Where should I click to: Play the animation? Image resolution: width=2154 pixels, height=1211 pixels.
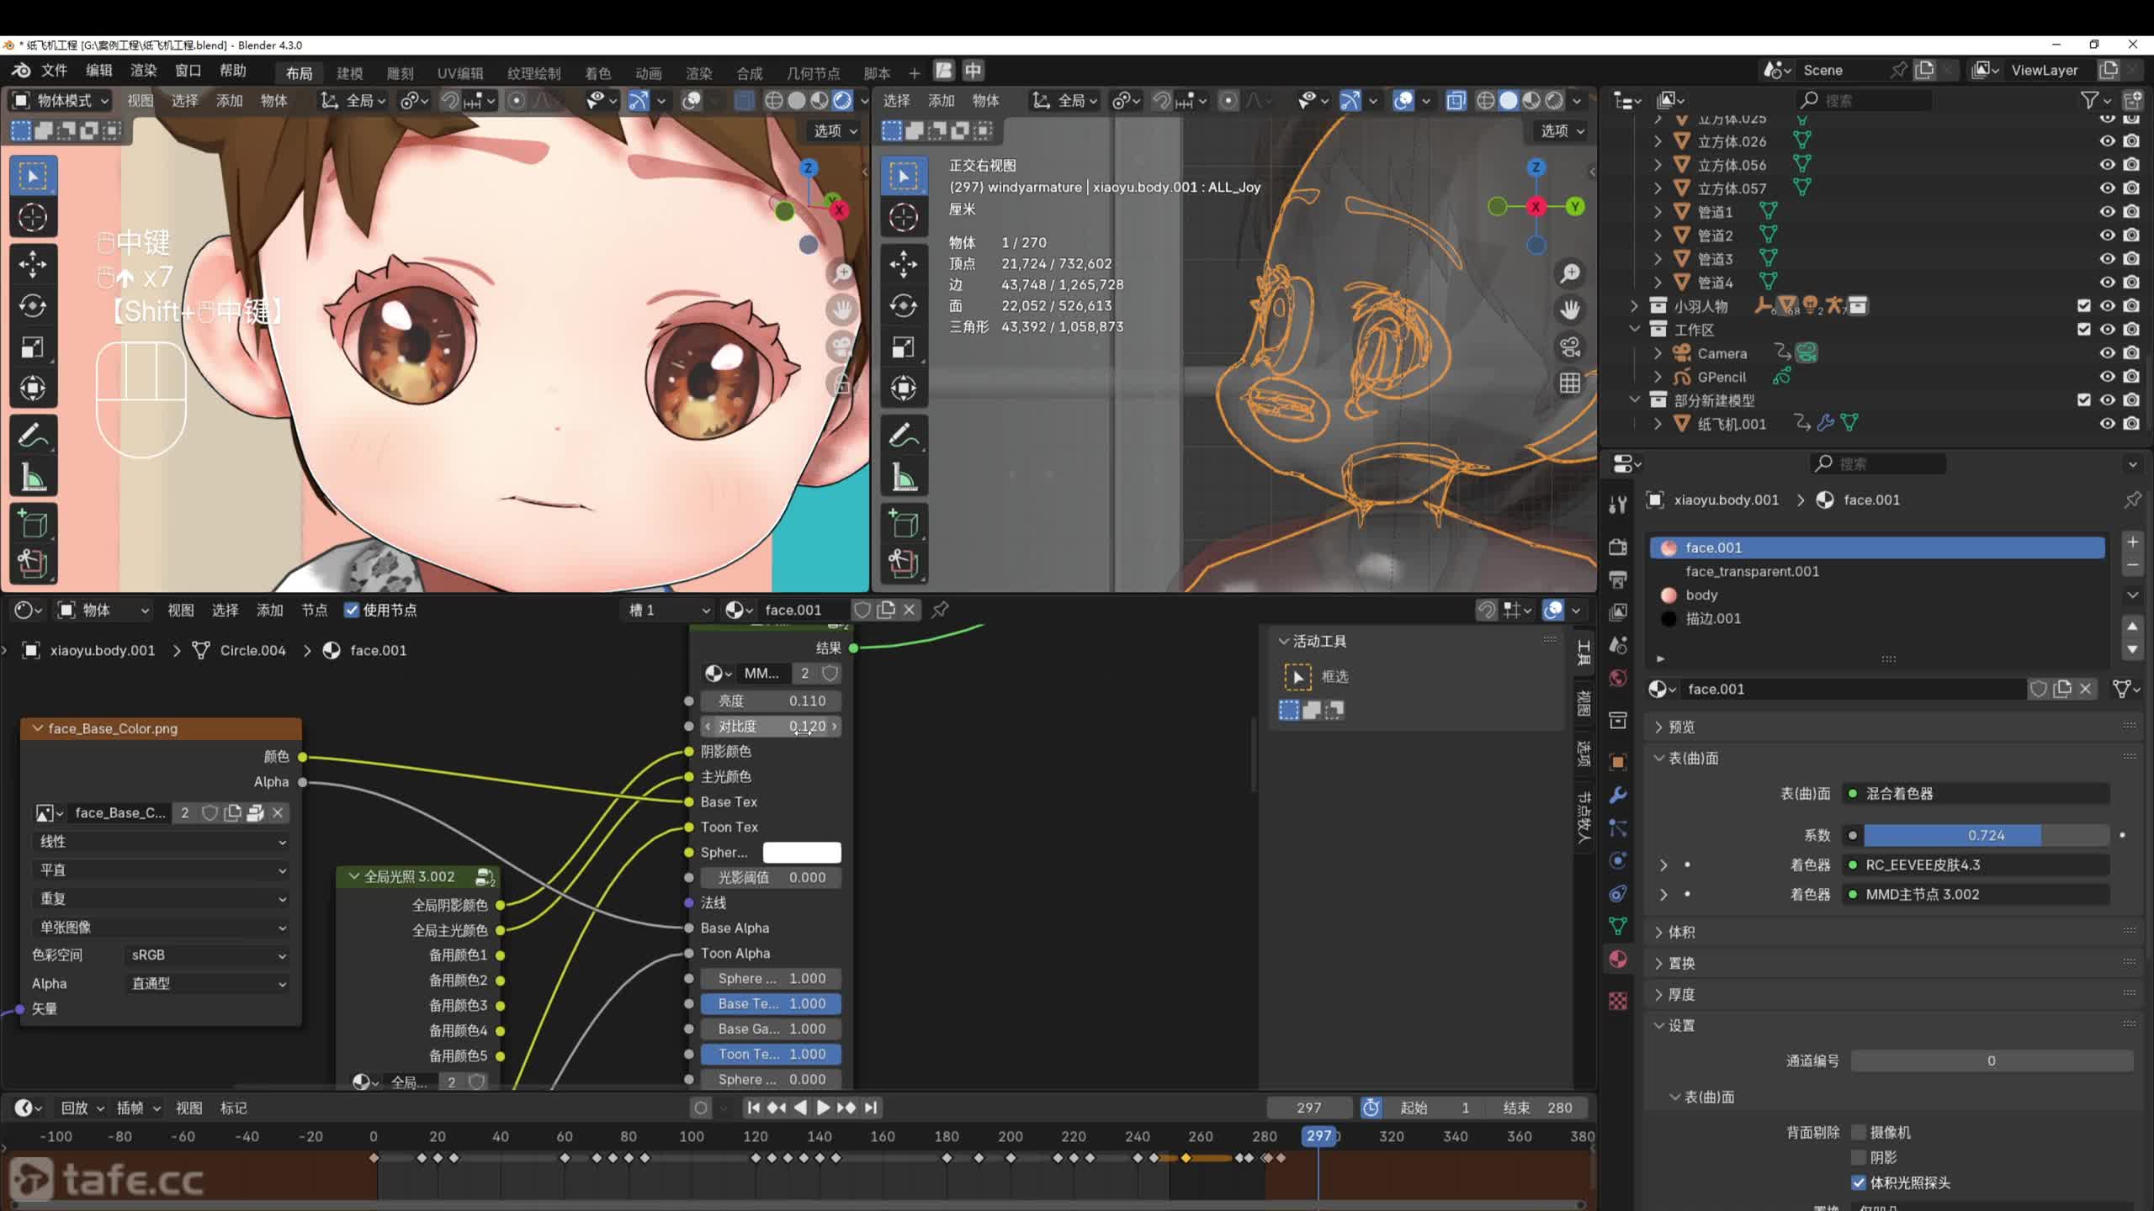(x=823, y=1108)
